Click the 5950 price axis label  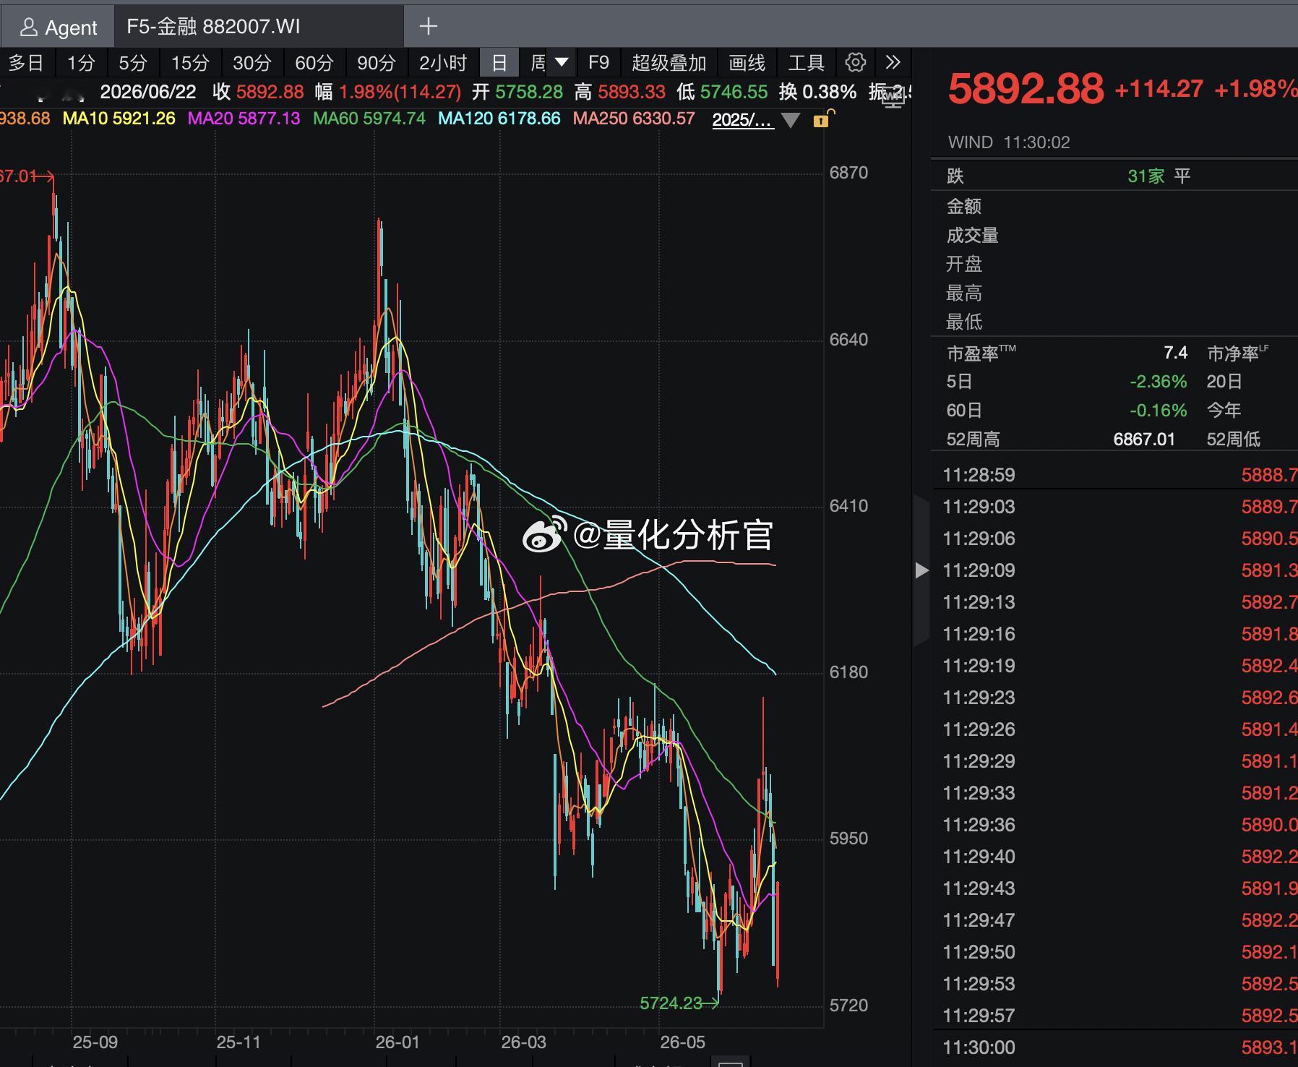848,839
